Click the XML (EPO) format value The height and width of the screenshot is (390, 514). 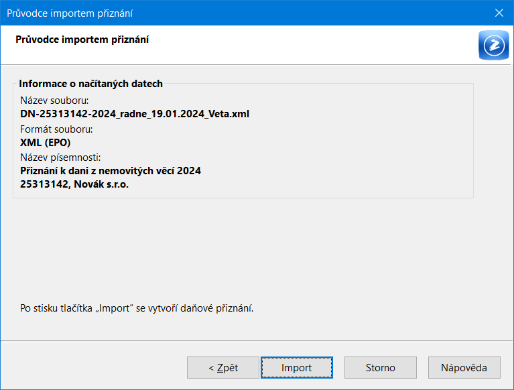(46, 143)
